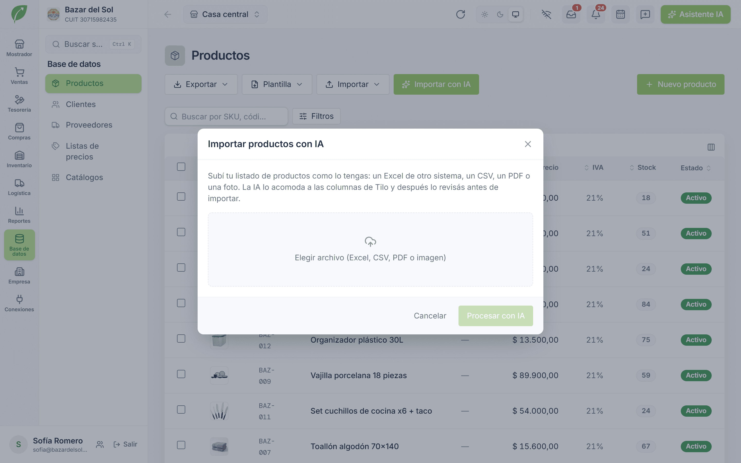This screenshot has height=463, width=741.
Task: Open the bell notifications with 24 badge
Action: 596,14
